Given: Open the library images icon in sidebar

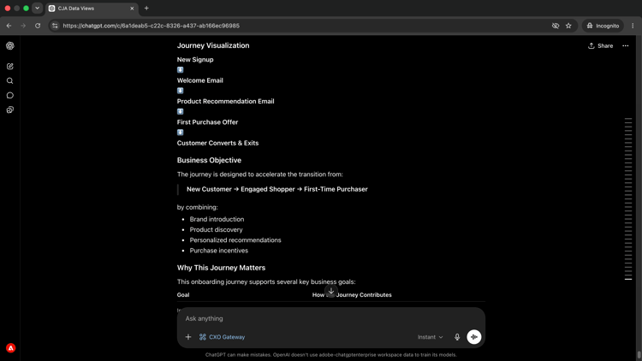Looking at the screenshot, I should [x=10, y=109].
